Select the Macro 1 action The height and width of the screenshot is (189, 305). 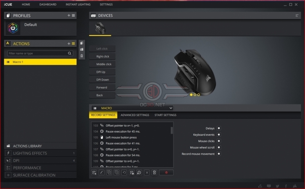tap(40, 62)
